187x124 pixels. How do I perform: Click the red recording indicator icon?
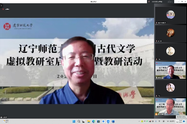4,9
